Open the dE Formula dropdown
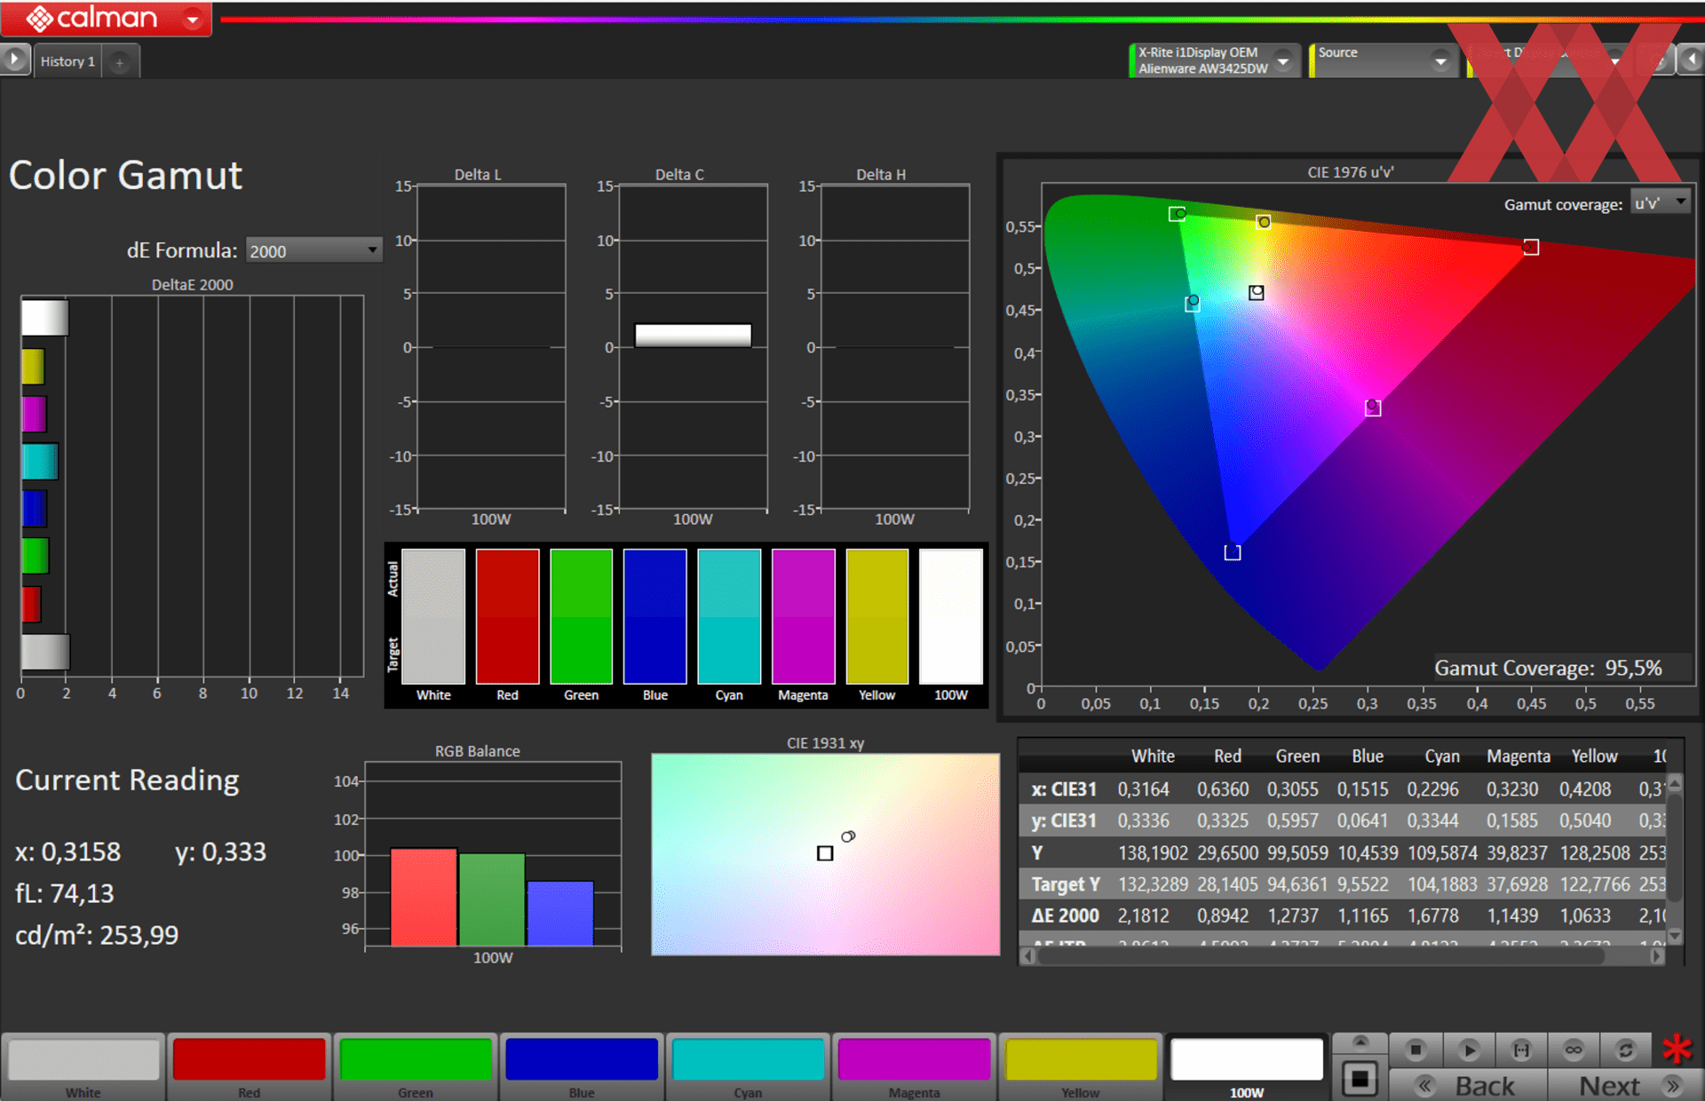Viewport: 1705px width, 1101px height. pyautogui.click(x=313, y=251)
